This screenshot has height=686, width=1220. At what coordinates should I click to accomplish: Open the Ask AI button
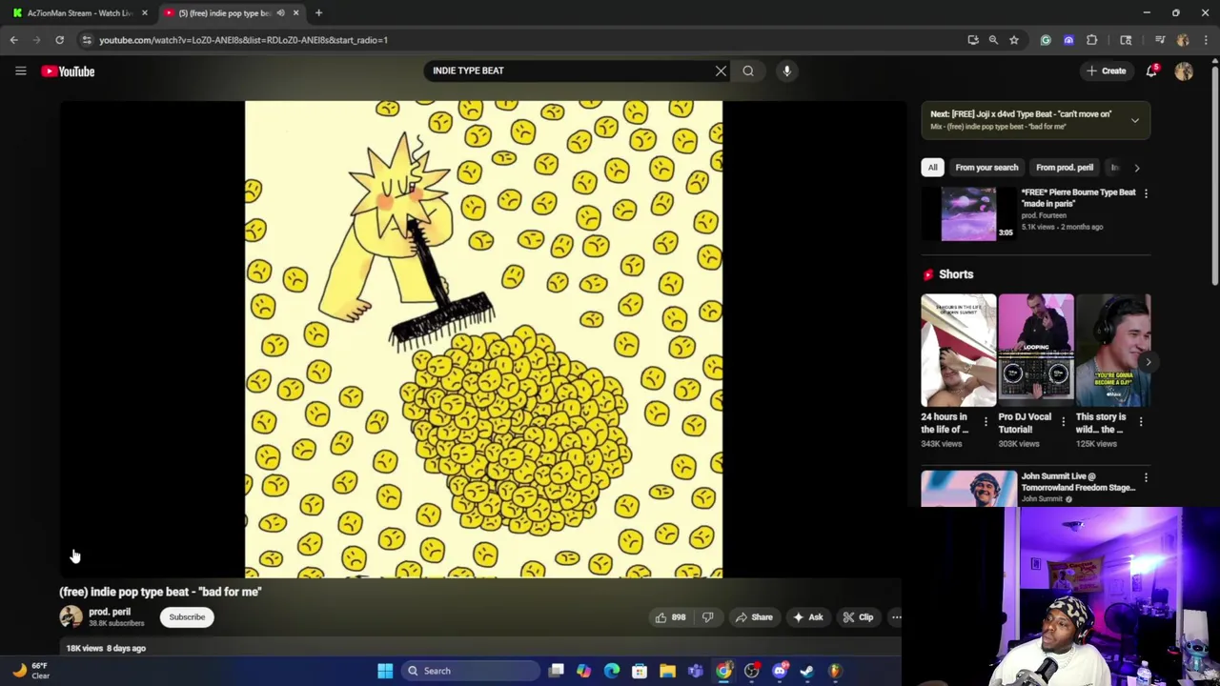(x=808, y=617)
